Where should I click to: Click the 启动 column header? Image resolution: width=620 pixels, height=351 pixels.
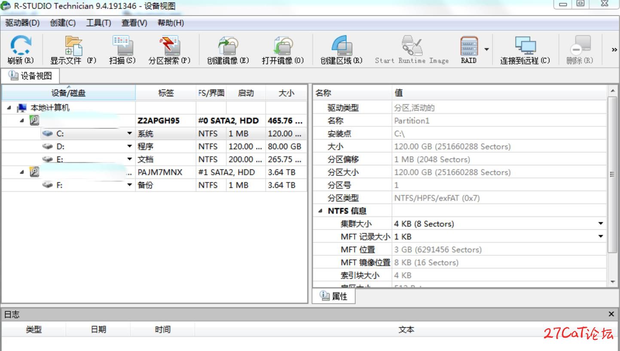246,93
